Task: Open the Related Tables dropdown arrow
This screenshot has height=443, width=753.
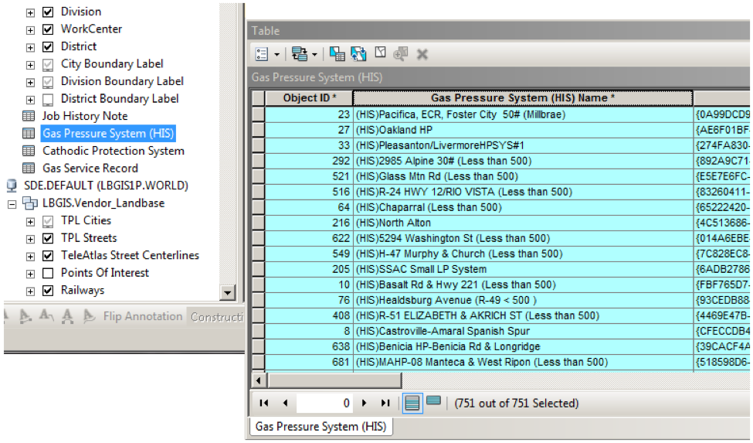Action: coord(314,54)
